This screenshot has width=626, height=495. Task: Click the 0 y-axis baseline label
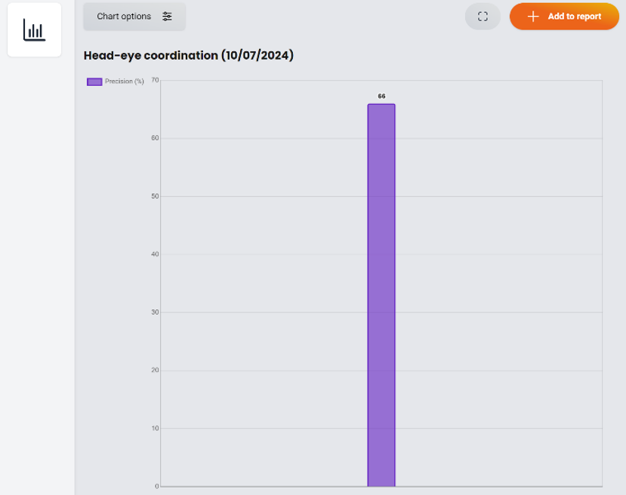[156, 487]
